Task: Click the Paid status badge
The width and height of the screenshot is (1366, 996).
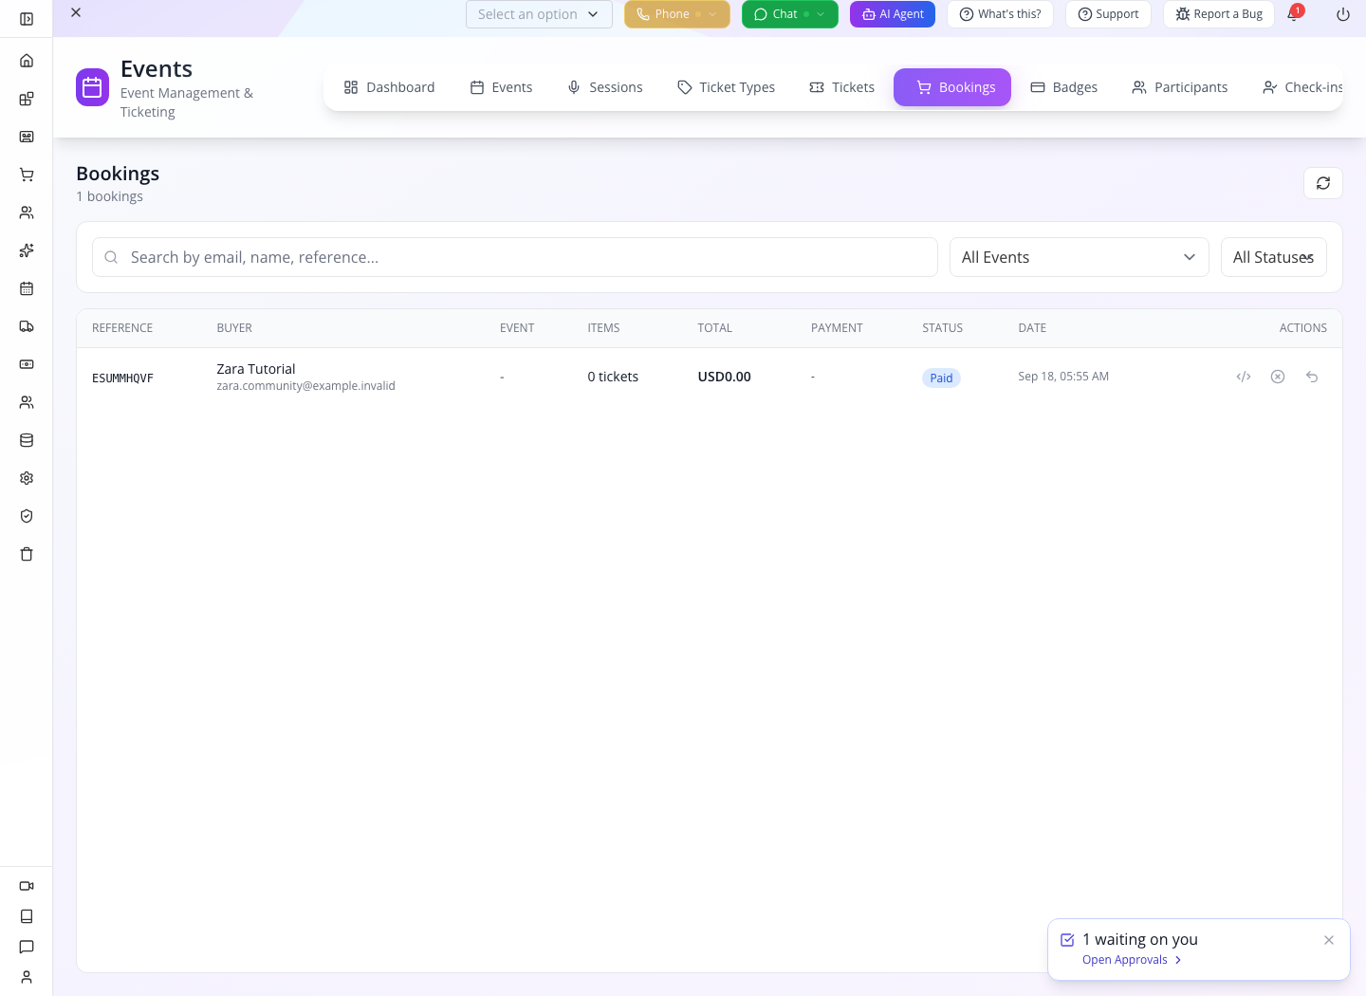Action: coord(941,378)
